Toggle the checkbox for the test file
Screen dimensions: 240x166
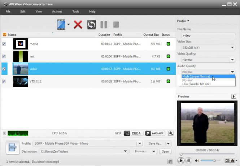pos(4,56)
